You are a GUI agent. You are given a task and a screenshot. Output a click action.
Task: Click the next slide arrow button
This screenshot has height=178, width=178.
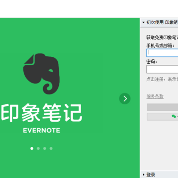[125, 98]
